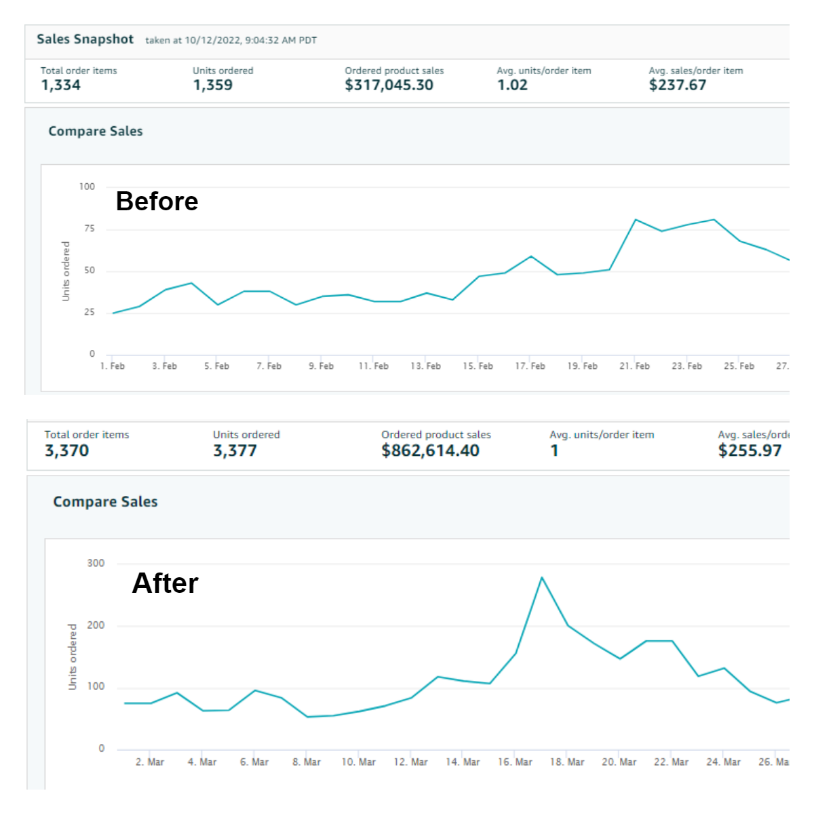Click the 21. Feb peak on Before chart
814x814 pixels.
636,220
